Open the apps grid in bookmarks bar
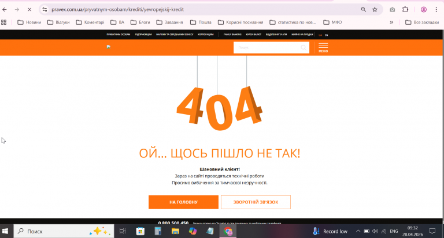The height and width of the screenshot is (238, 444). click(3, 22)
